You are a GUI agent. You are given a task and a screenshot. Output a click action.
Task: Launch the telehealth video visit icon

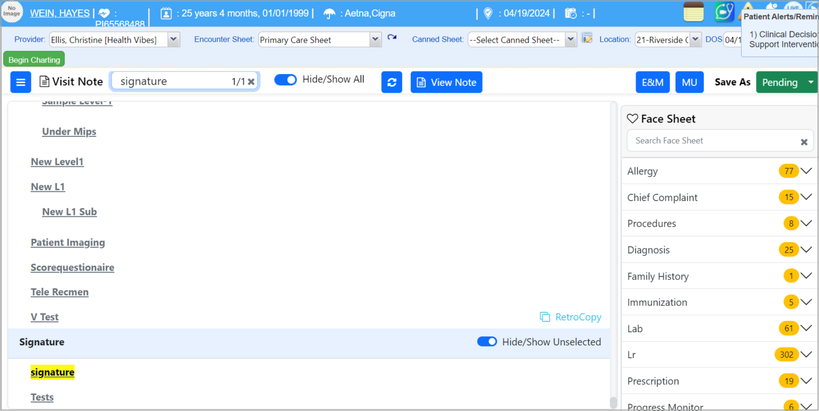point(724,11)
